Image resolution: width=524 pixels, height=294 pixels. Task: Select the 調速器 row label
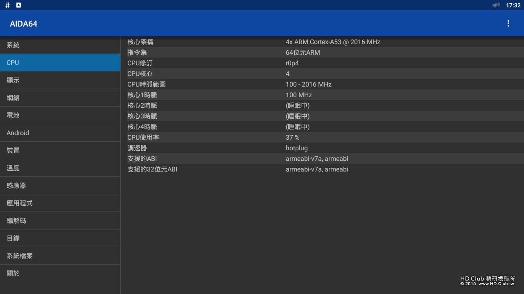coord(137,148)
